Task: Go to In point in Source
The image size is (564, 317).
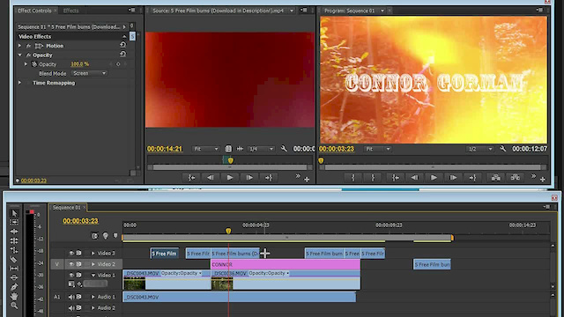Action: [x=191, y=178]
